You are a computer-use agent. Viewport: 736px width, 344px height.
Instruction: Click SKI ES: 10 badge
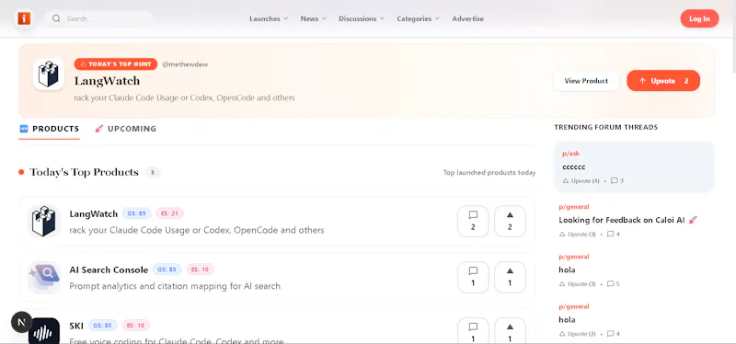tap(135, 326)
